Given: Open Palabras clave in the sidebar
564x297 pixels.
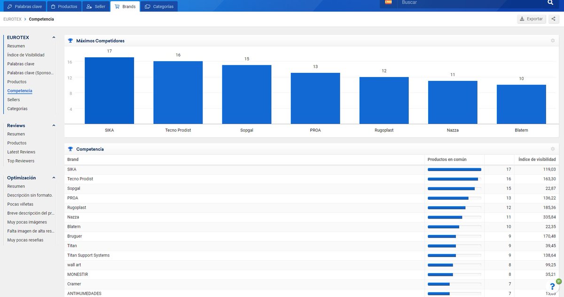Looking at the screenshot, I should (x=21, y=64).
